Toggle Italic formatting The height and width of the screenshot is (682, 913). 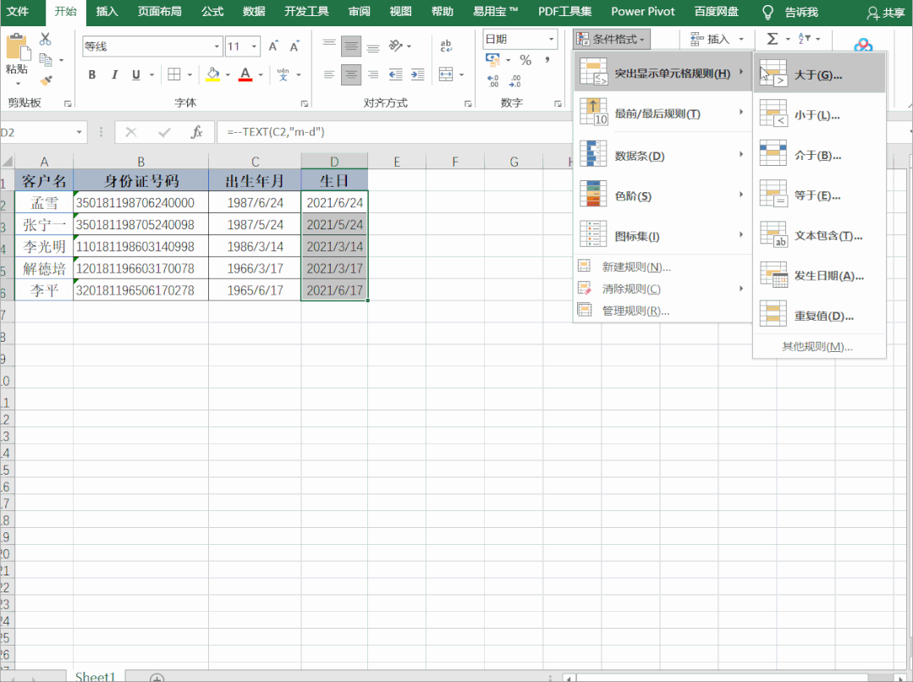pos(114,74)
